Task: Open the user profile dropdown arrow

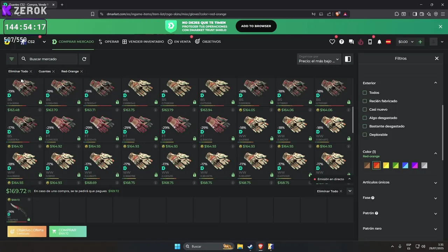Action: [x=442, y=42]
